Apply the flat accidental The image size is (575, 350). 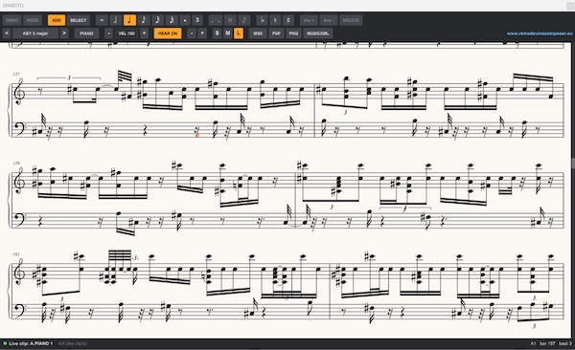[262, 20]
